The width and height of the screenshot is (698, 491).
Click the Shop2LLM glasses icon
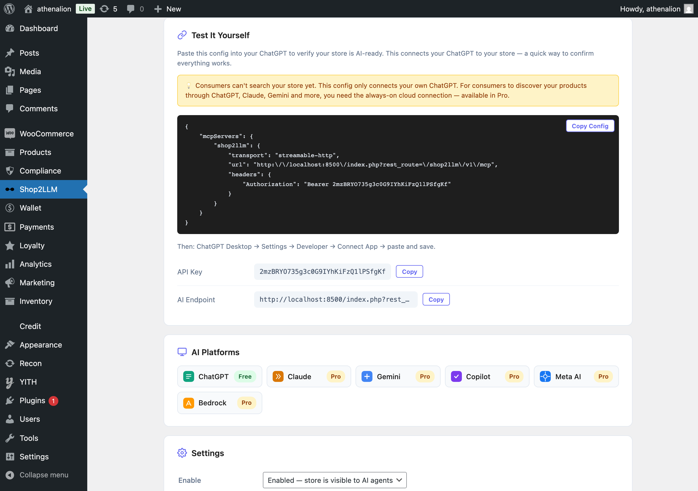[10, 189]
